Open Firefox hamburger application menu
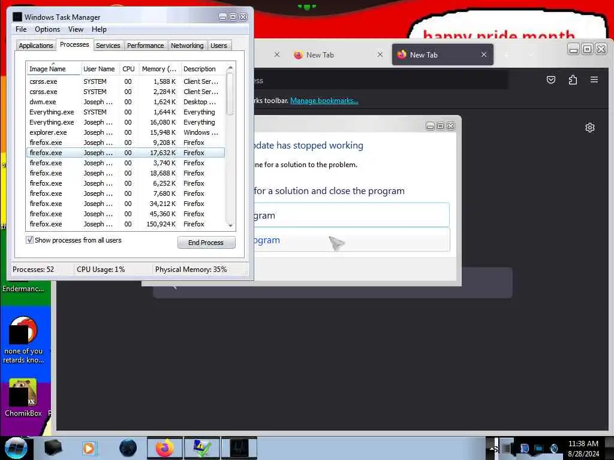This screenshot has width=614, height=460. 594,80
